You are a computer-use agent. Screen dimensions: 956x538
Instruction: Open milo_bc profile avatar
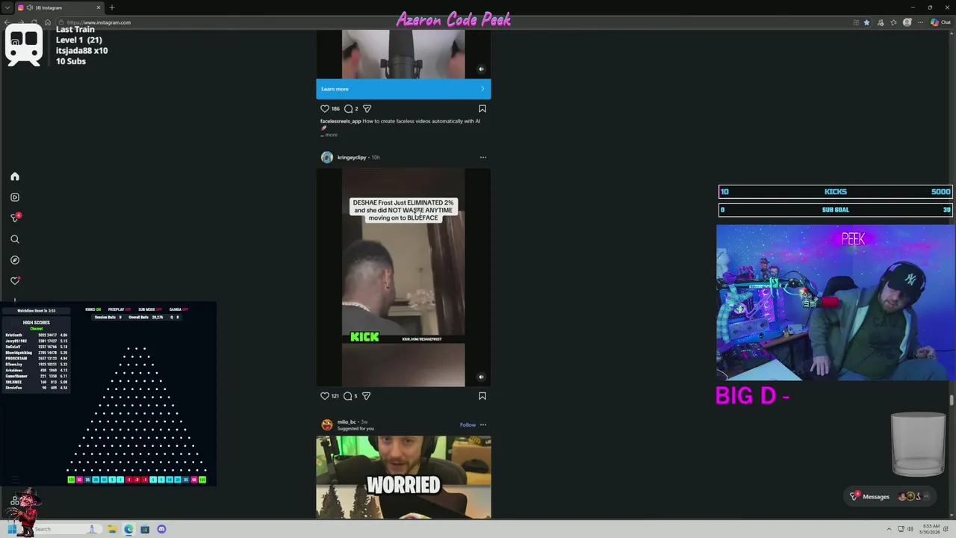pos(326,424)
